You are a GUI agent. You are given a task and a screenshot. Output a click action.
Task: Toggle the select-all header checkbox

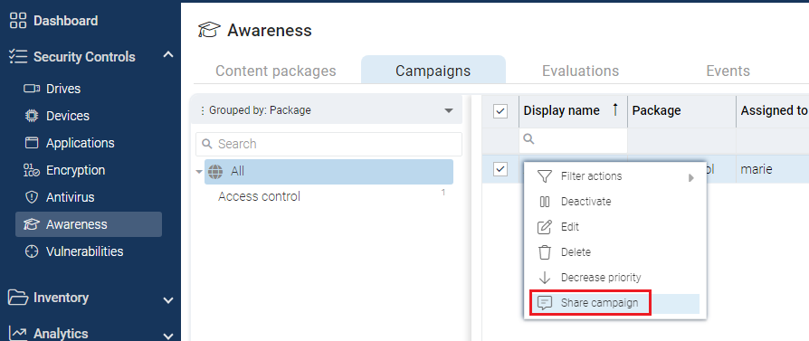click(500, 111)
